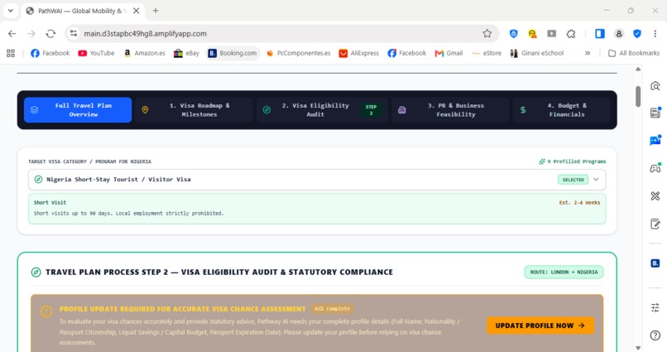Viewport: 667px width, 352px height.
Task: Click the compass icon before Travel Plan heading
Action: pos(36,272)
